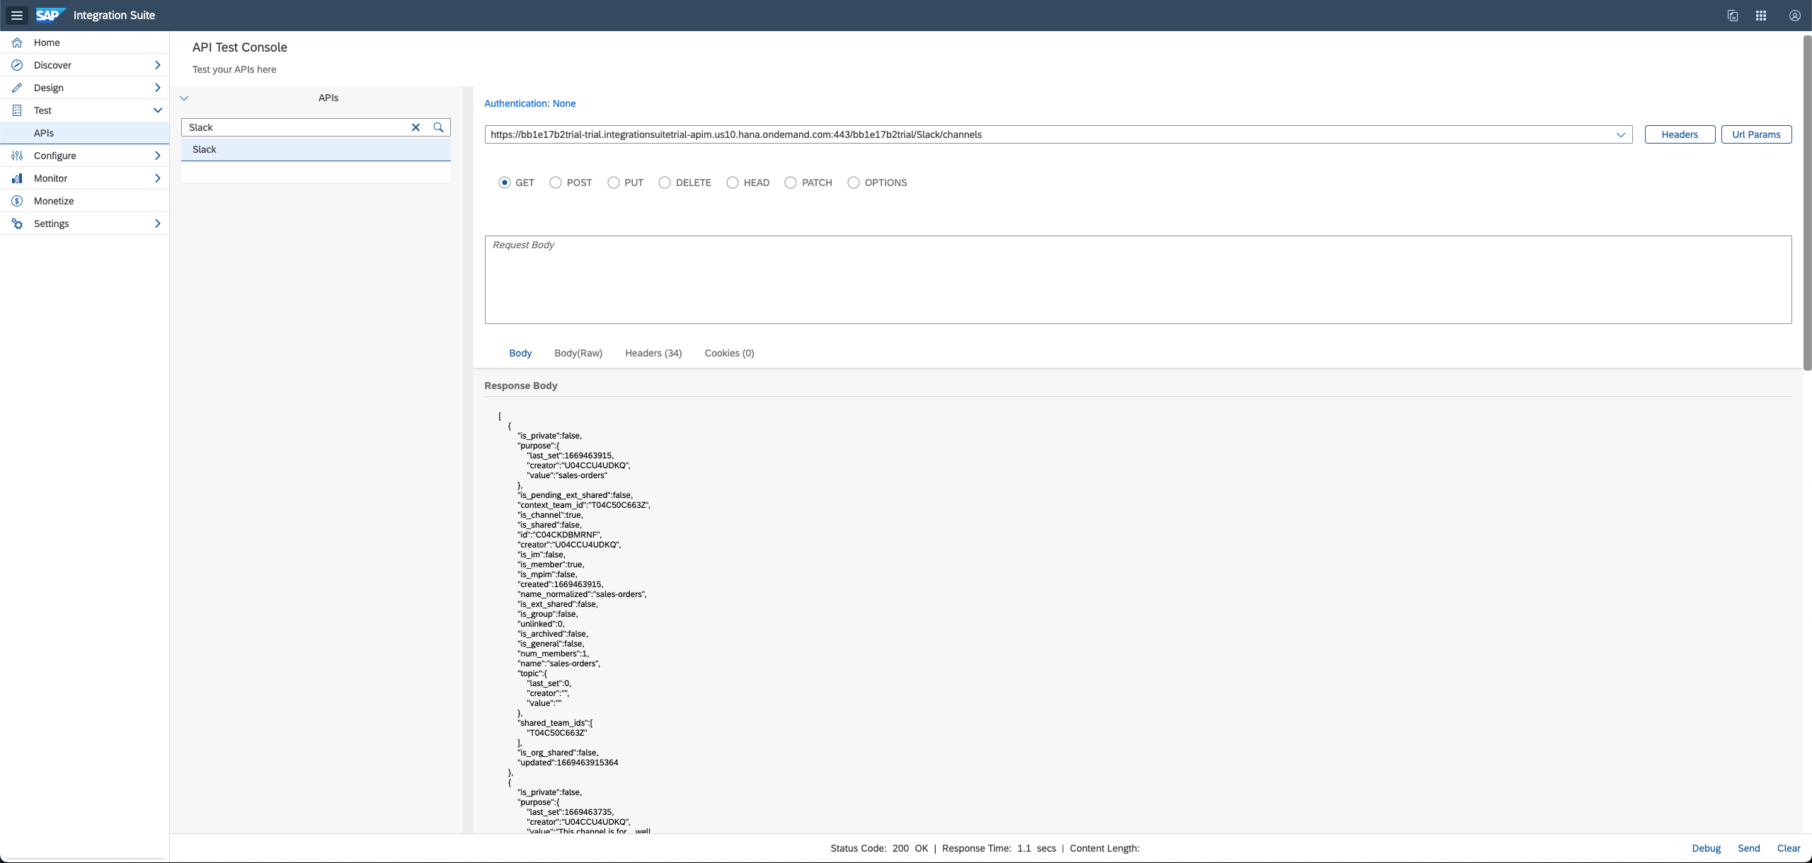1812x863 pixels.
Task: Open the URL dropdown arrow
Action: [1621, 134]
